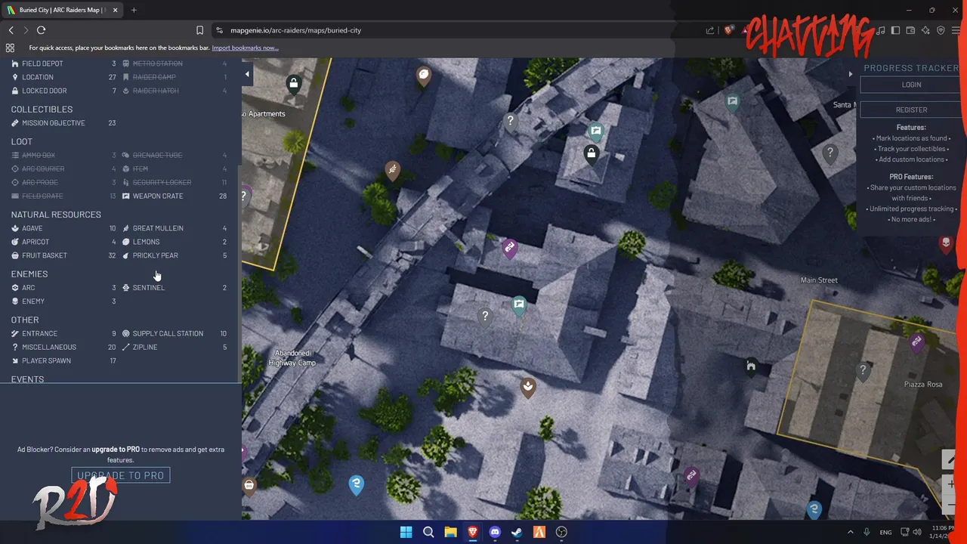Open Discord from the taskbar
The height and width of the screenshot is (544, 967).
pyautogui.click(x=495, y=532)
